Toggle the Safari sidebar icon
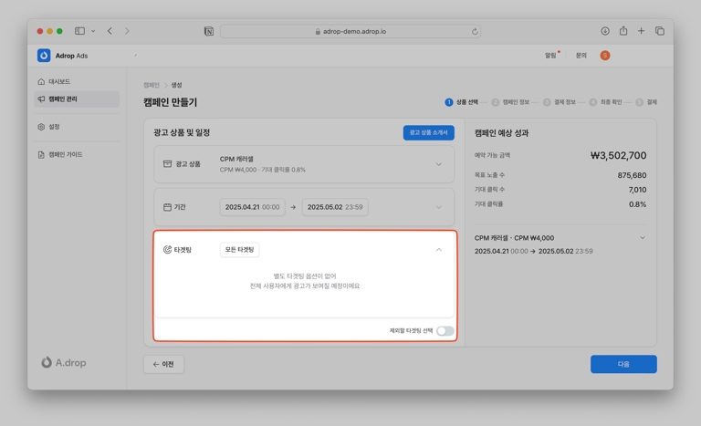701x426 pixels. [79, 31]
